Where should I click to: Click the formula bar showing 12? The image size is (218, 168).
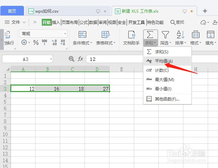coord(115,59)
